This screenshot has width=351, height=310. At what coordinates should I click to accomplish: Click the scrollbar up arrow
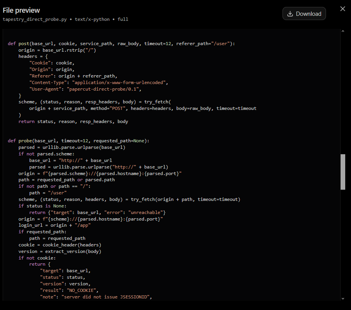pos(343,31)
